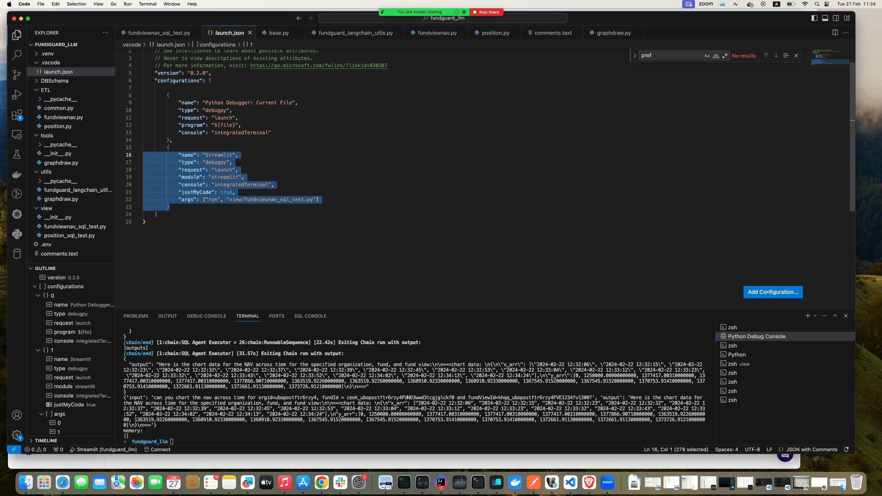Open the DEBUG CONSOLE panel tab
The width and height of the screenshot is (882, 496).
point(206,316)
